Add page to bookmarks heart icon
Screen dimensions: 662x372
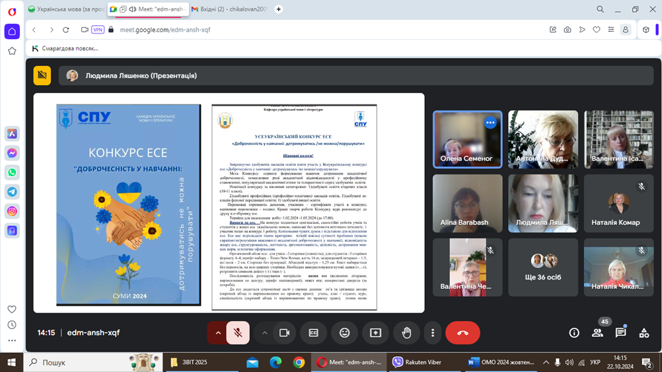click(596, 30)
